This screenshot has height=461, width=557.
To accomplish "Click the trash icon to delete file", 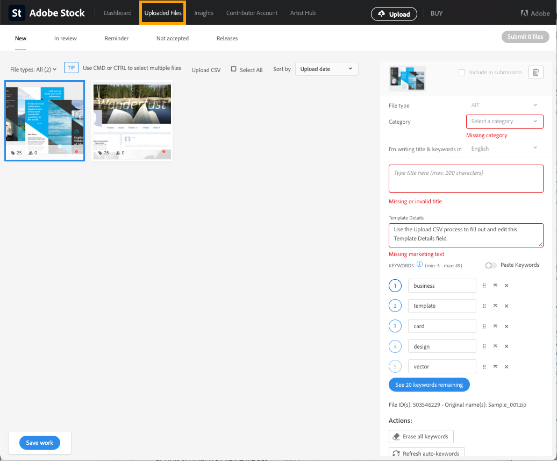I will (535, 73).
